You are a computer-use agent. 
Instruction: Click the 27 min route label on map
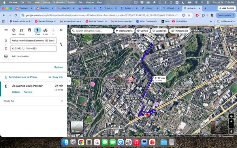[160, 79]
